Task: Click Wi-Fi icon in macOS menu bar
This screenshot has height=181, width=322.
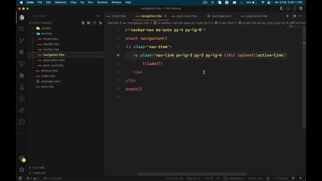Action: tap(263, 3)
